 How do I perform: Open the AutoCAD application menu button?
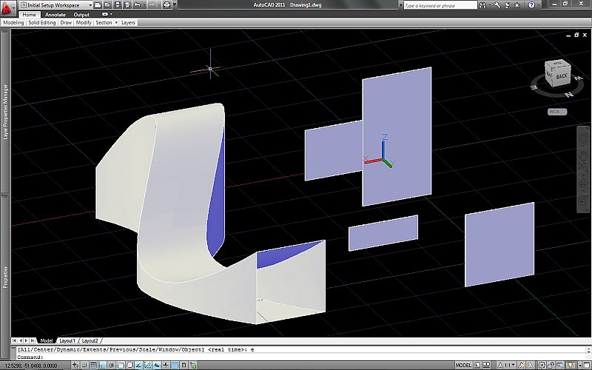7,9
